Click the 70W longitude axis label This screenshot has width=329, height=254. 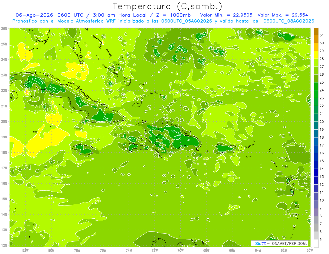pyautogui.click(x=180, y=250)
